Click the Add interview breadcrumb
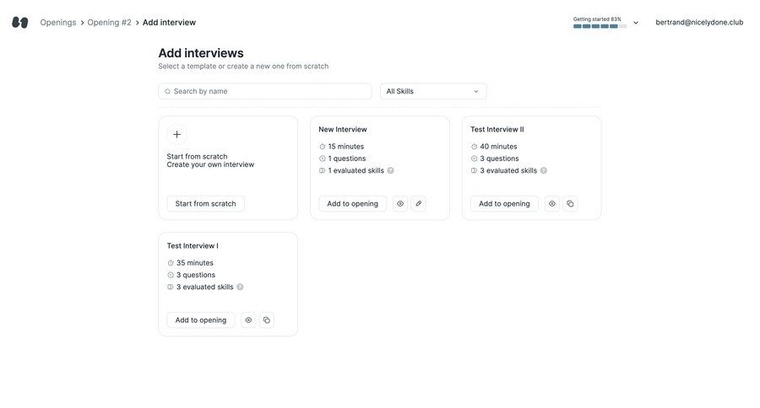Image resolution: width=760 pixels, height=408 pixels. coord(169,22)
